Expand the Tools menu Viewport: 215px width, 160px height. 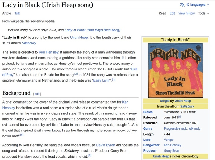pyautogui.click(x=203, y=13)
